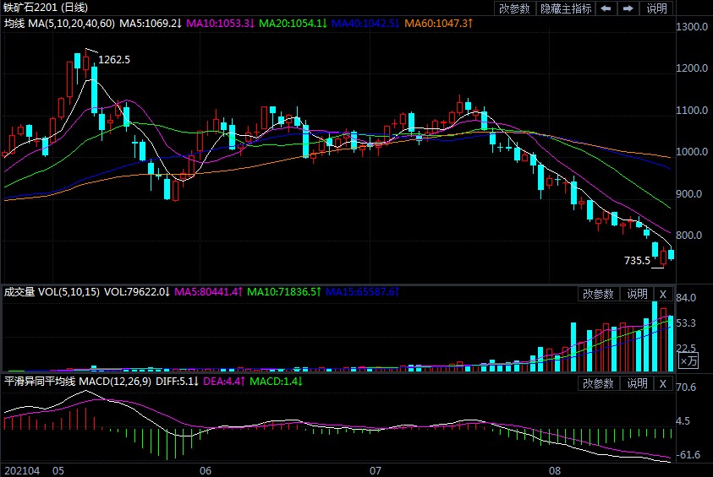Open 改参数 in the MACD panel
713x477 pixels.
point(599,383)
